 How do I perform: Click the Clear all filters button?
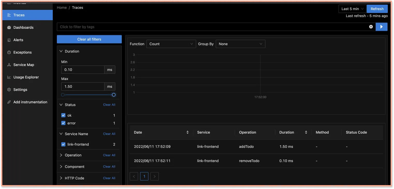pyautogui.click(x=89, y=39)
